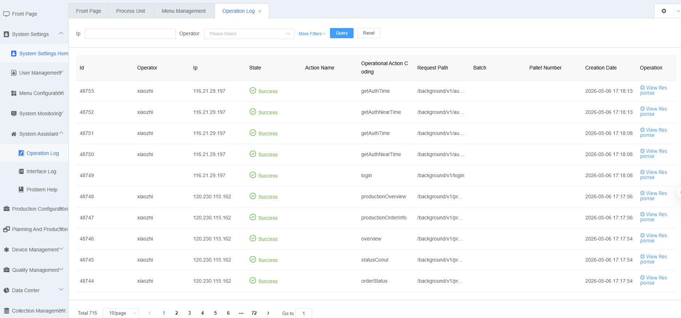Close the Operation Log tab with x
This screenshot has height=318, width=681.
(x=260, y=11)
